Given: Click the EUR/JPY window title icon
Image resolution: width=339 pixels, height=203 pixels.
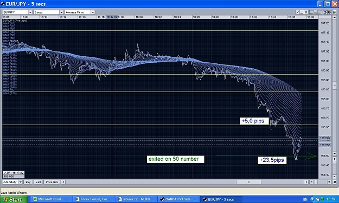Looking at the screenshot, I should coord(3,4).
